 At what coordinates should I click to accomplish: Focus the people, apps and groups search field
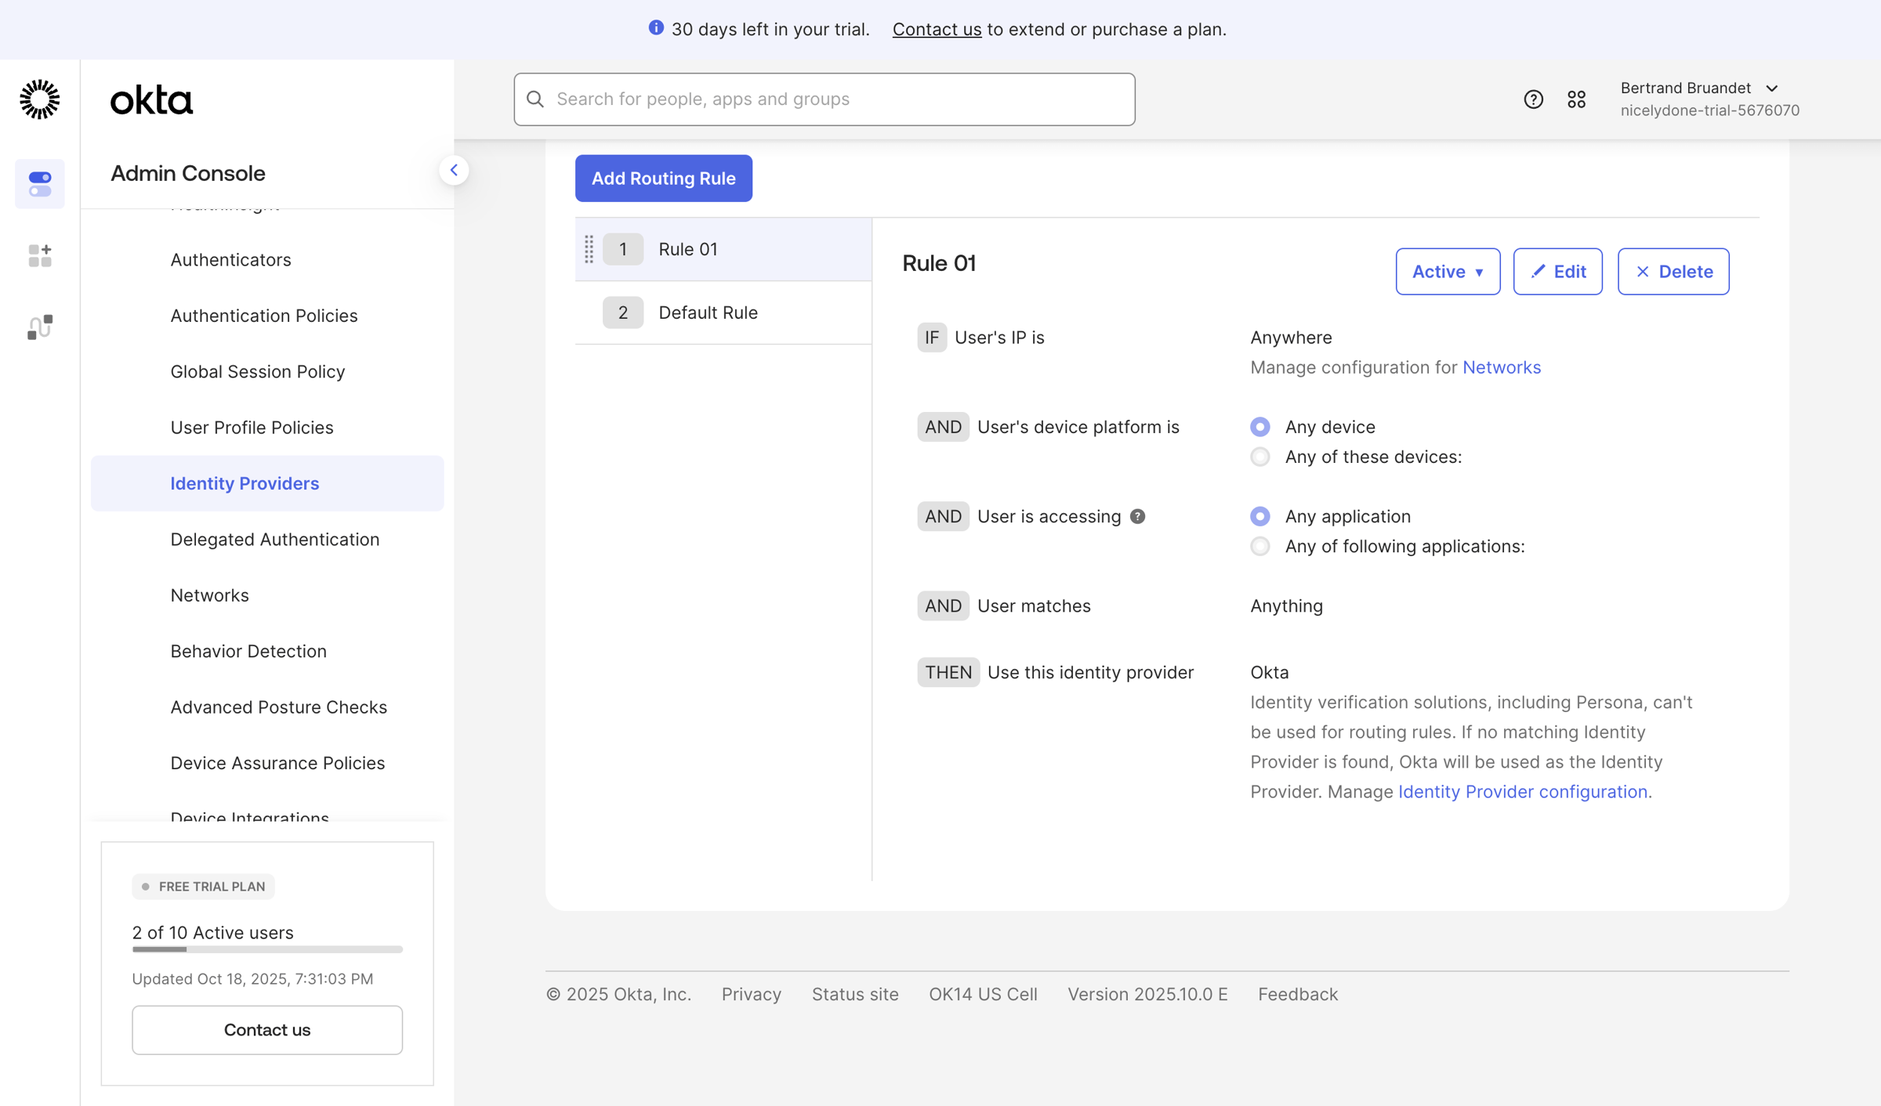pyautogui.click(x=825, y=99)
